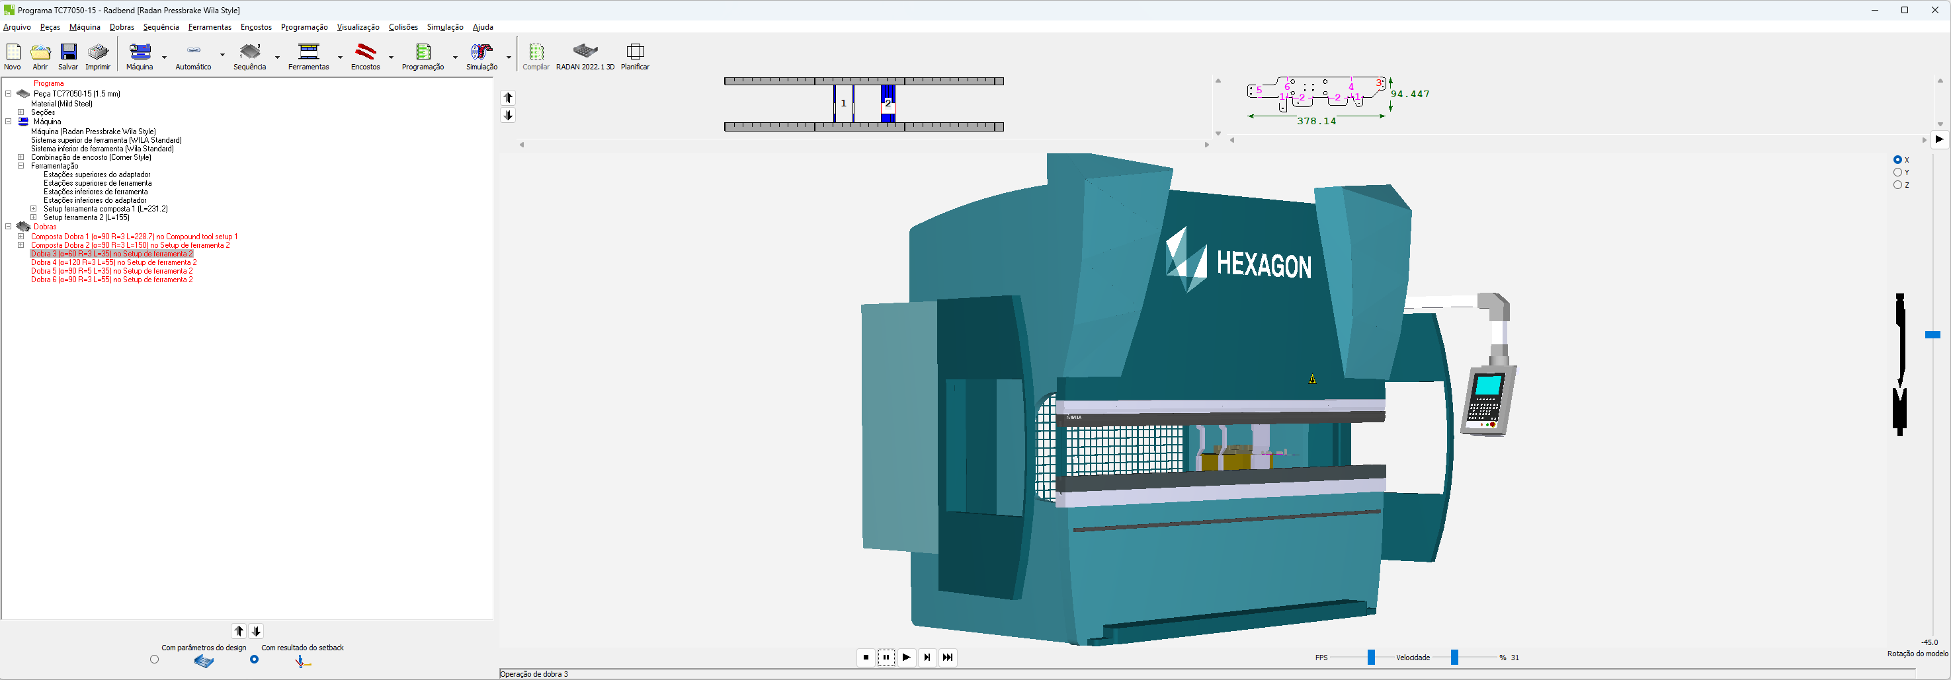The width and height of the screenshot is (1951, 680).
Task: Click the Imprimir printer icon
Action: click(98, 52)
